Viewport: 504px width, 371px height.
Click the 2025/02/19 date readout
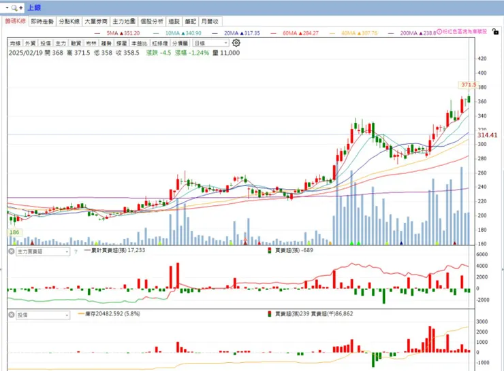pyautogui.click(x=25, y=53)
